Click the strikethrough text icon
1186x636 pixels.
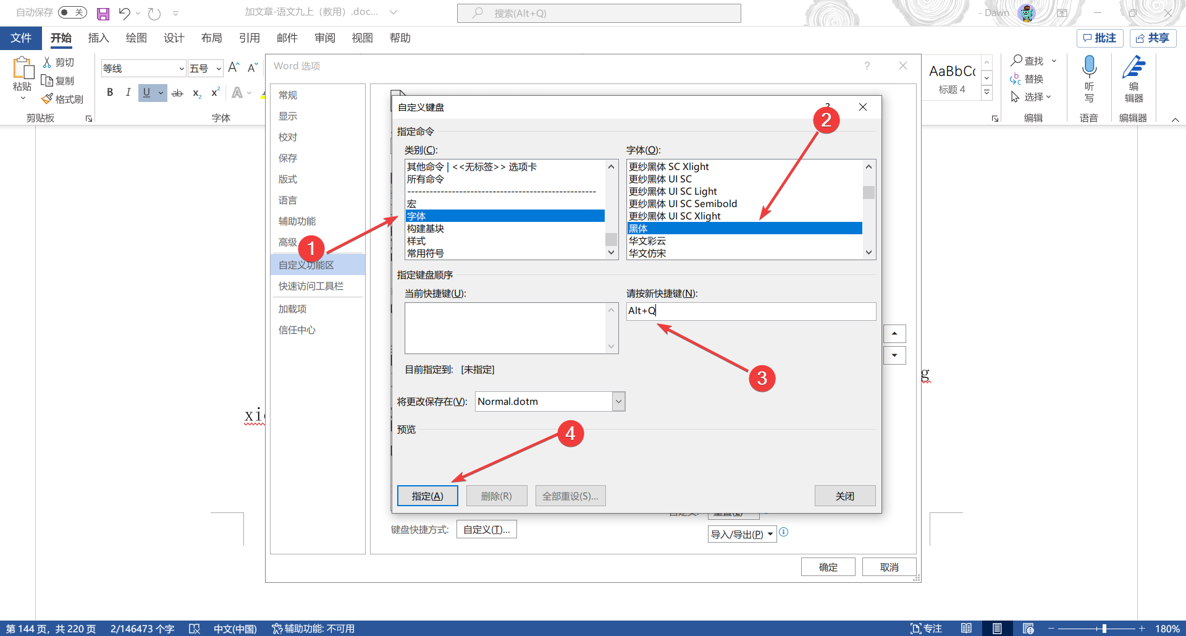(x=177, y=93)
